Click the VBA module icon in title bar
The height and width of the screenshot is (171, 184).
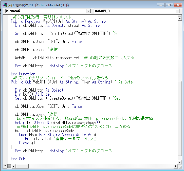(x=5, y=5)
